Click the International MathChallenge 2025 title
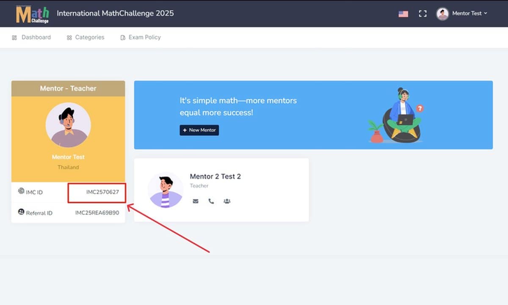This screenshot has width=508, height=305. pyautogui.click(x=115, y=13)
